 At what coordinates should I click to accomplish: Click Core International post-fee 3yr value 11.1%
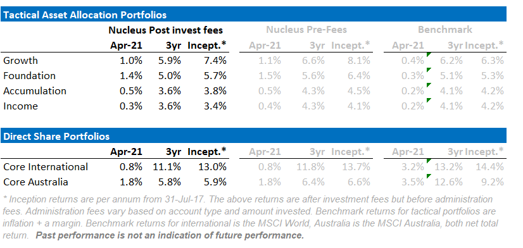[x=167, y=166]
